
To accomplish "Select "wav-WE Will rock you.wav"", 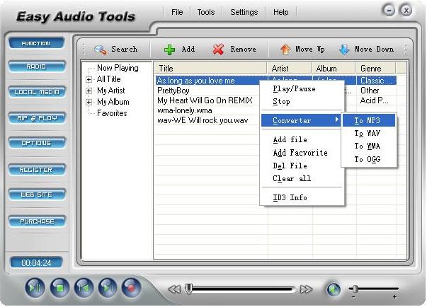I will 203,120.
